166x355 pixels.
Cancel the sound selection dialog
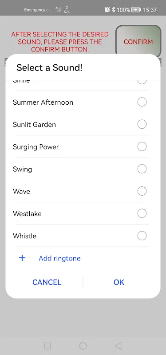pos(47,282)
